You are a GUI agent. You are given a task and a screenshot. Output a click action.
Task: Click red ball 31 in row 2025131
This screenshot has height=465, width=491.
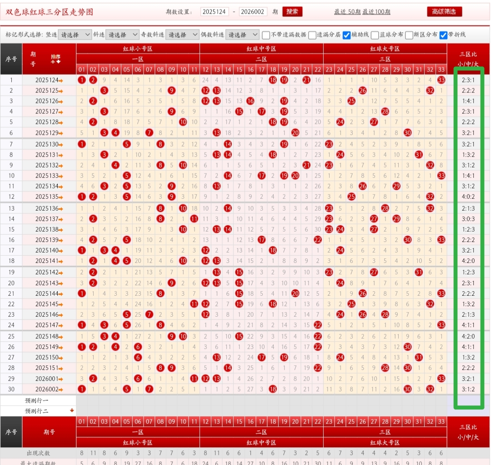click(419, 155)
